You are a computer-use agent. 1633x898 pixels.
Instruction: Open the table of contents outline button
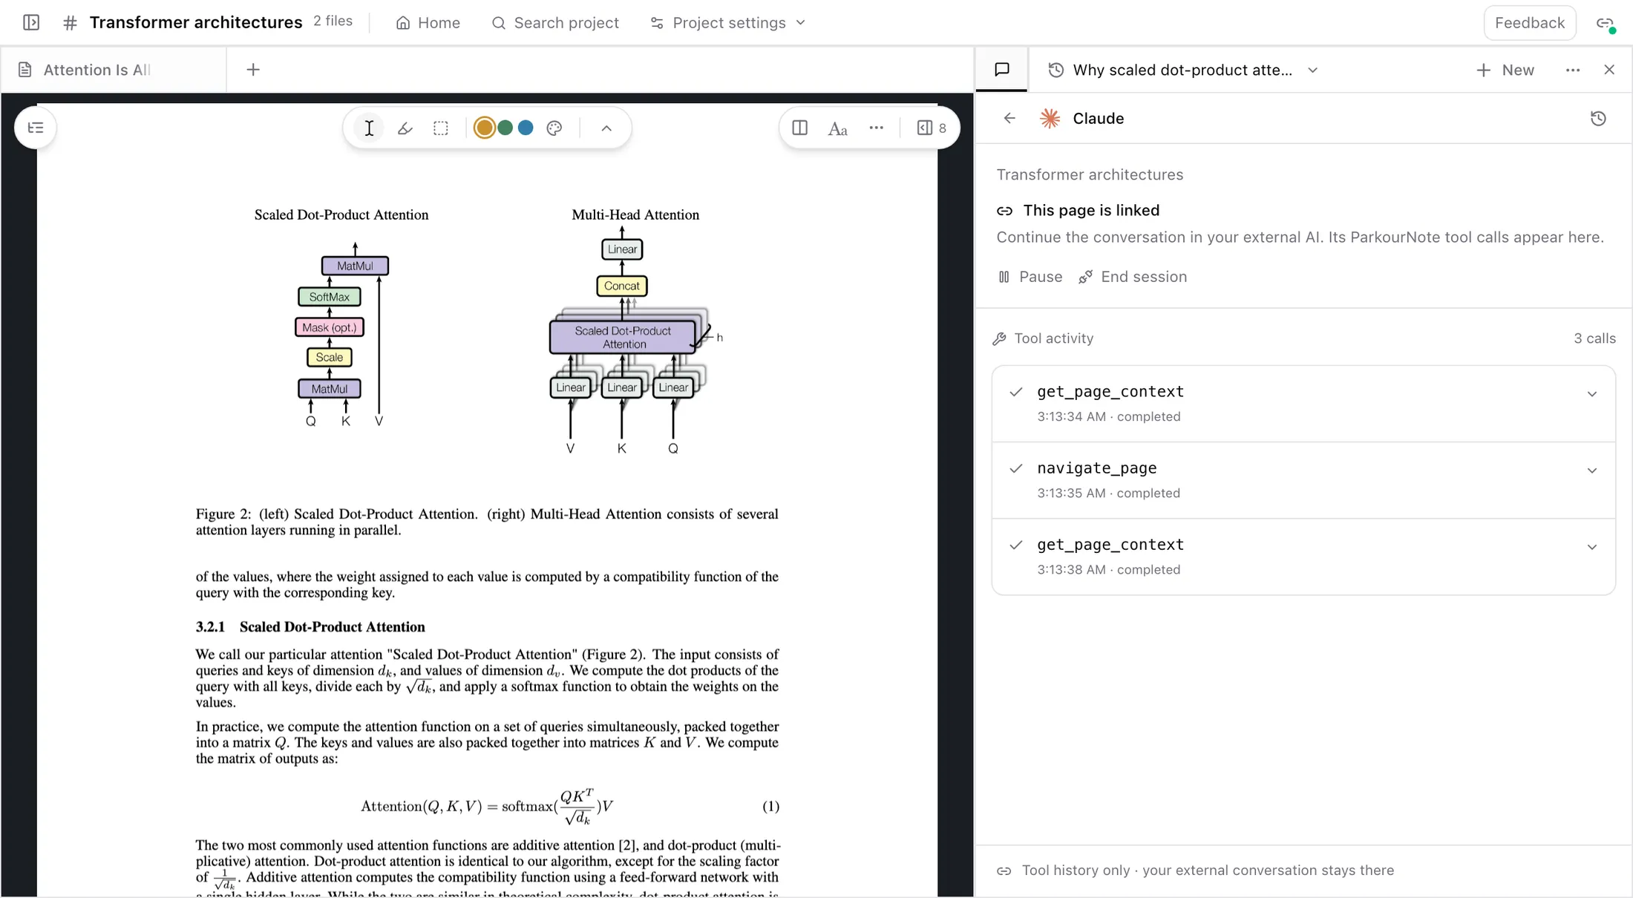pyautogui.click(x=36, y=128)
